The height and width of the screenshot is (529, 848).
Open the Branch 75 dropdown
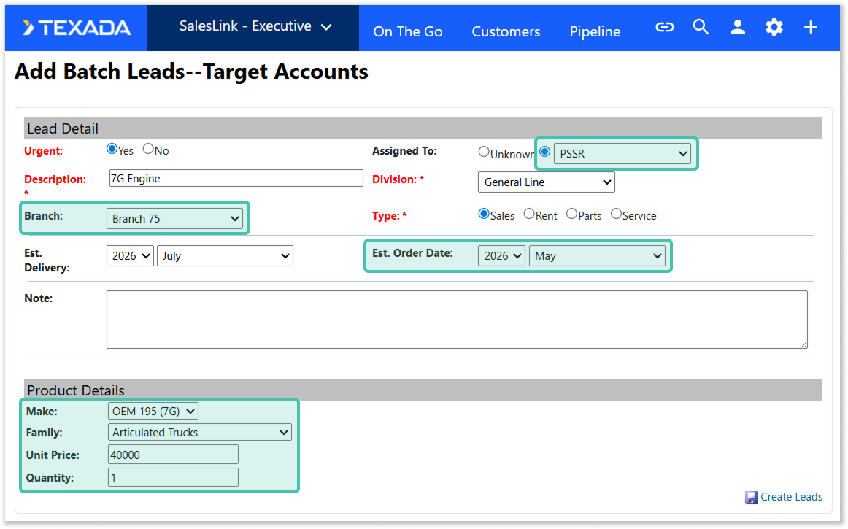[174, 219]
